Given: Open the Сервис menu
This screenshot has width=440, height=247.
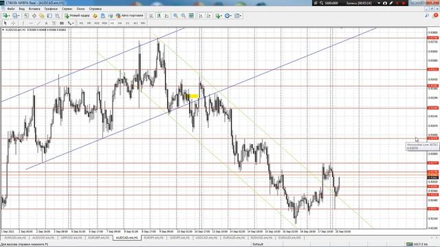Looking at the screenshot, I should (67, 9).
